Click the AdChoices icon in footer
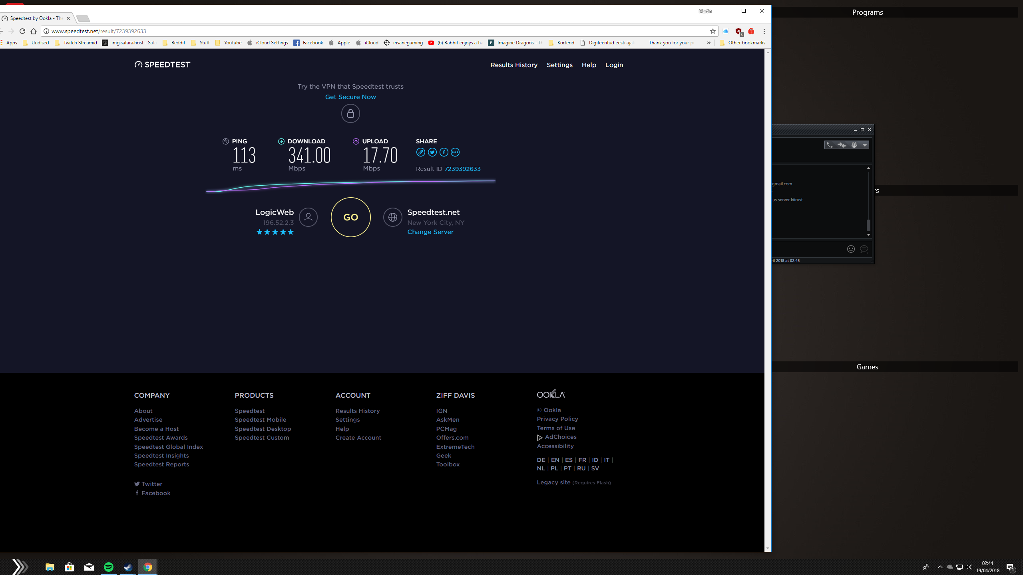1023x575 pixels. pyautogui.click(x=539, y=438)
